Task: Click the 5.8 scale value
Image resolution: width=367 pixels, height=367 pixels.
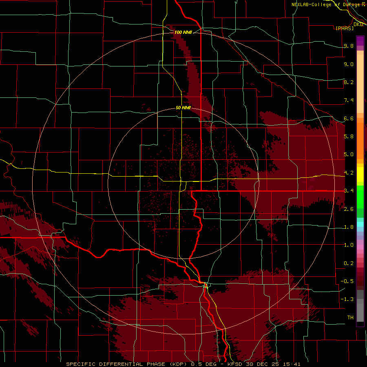Action: (x=349, y=136)
